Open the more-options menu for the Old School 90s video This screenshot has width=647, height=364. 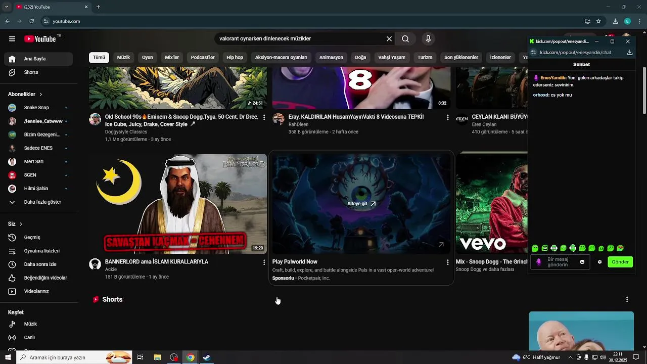(x=264, y=117)
